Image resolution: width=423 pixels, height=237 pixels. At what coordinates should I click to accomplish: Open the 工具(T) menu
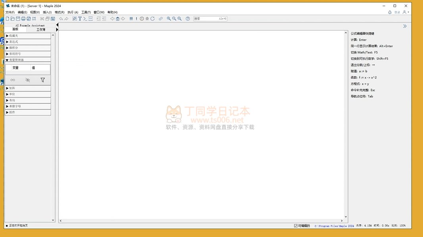coord(86,12)
